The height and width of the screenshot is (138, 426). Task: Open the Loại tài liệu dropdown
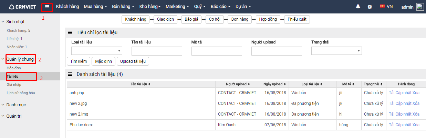pos(97,51)
